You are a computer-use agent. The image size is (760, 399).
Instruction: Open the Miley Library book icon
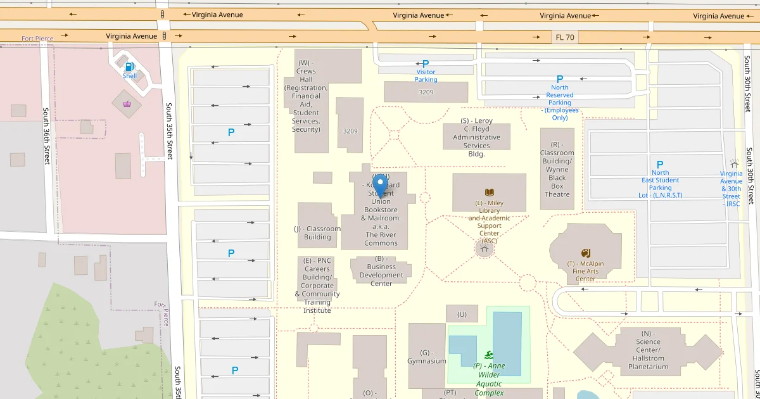tap(489, 192)
